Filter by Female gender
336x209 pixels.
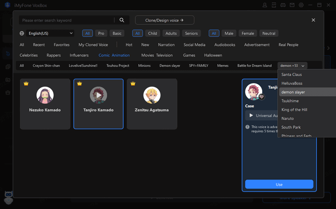(248, 33)
